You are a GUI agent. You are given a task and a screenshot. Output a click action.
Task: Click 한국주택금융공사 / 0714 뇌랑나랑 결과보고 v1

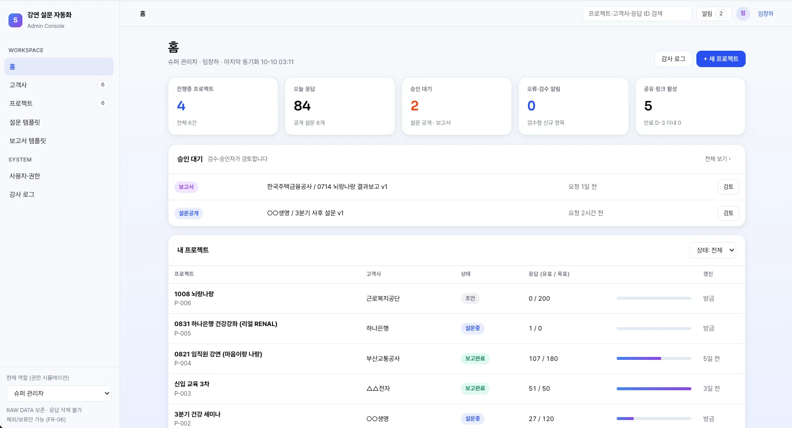(x=327, y=187)
